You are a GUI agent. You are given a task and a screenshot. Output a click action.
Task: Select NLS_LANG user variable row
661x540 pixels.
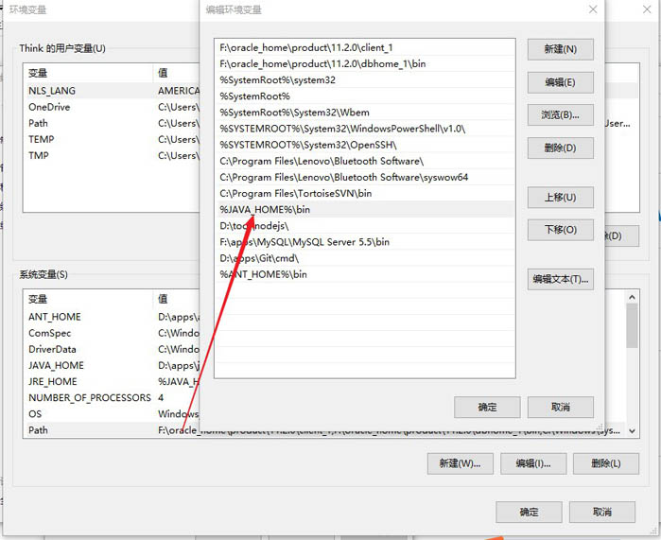[112, 91]
